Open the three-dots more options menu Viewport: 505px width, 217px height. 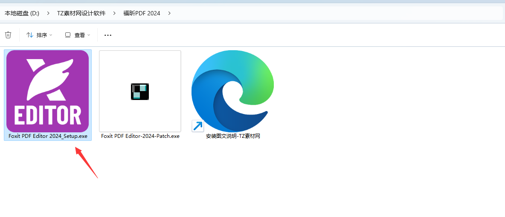point(108,35)
